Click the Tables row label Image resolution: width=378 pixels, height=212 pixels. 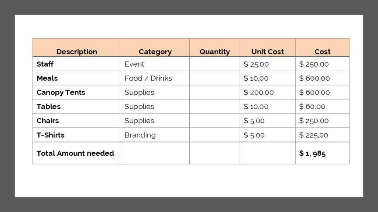pos(77,106)
